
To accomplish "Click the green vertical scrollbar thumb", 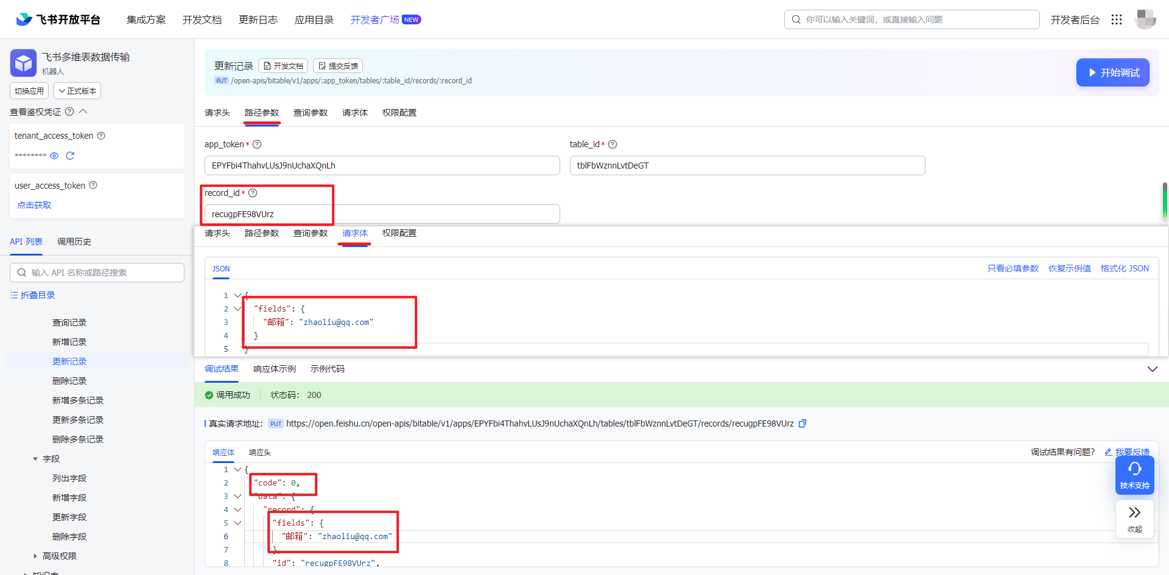I will click(1165, 200).
